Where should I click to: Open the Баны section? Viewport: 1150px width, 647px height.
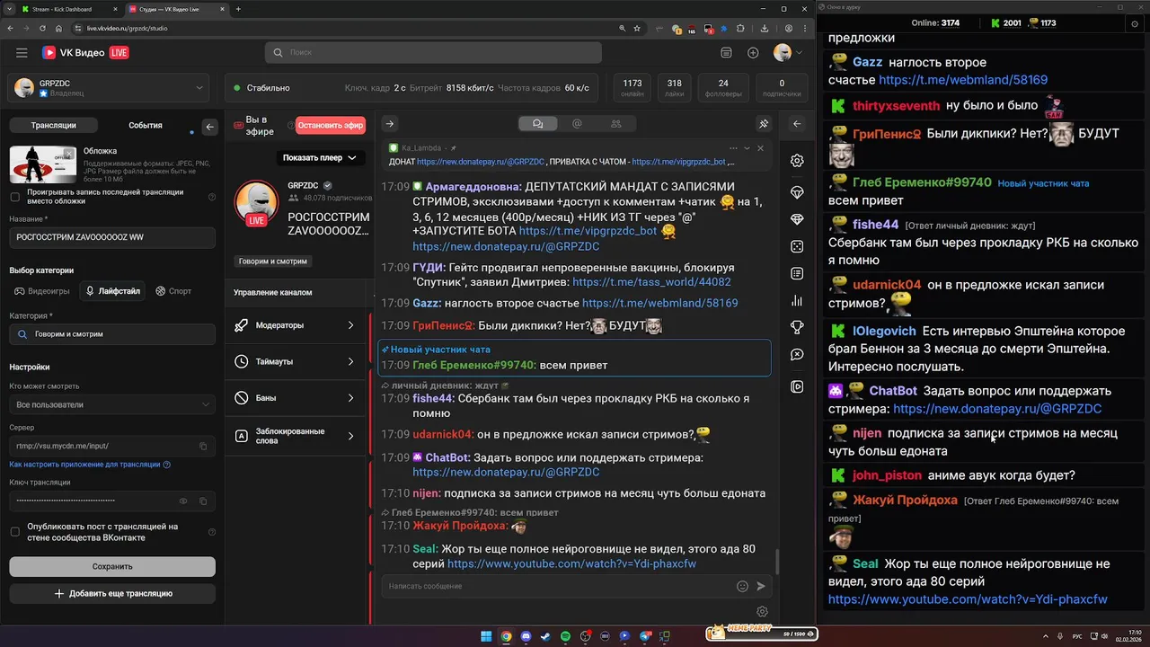(296, 398)
